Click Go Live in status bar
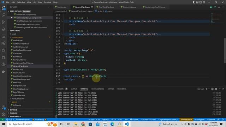Viewport: 226px width, 127px height. click(134, 120)
